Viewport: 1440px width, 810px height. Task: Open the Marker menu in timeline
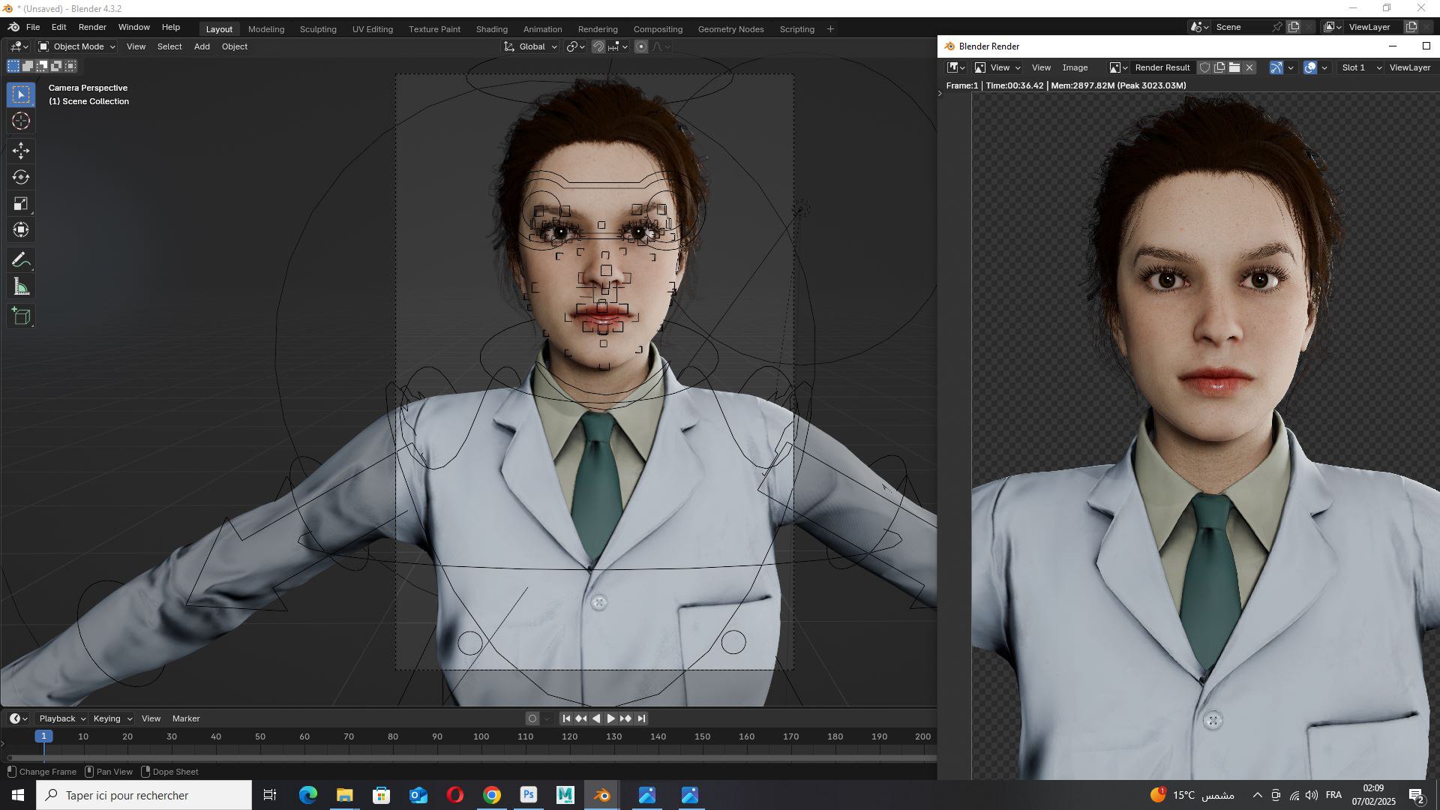[186, 718]
